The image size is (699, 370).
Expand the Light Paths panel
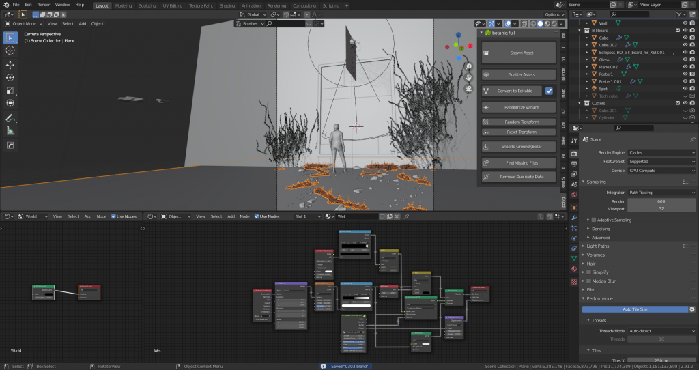pyautogui.click(x=598, y=246)
